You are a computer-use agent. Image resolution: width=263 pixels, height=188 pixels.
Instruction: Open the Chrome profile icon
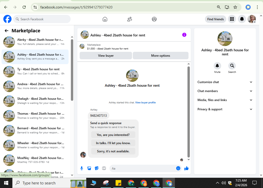(x=248, y=7)
